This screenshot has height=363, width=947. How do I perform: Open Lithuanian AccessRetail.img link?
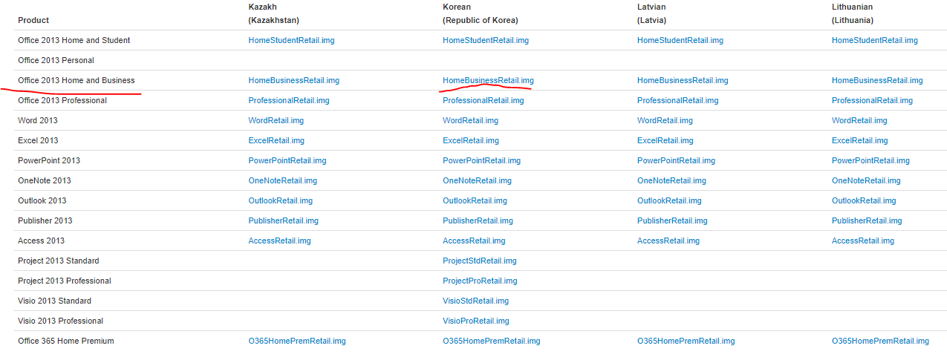click(863, 241)
